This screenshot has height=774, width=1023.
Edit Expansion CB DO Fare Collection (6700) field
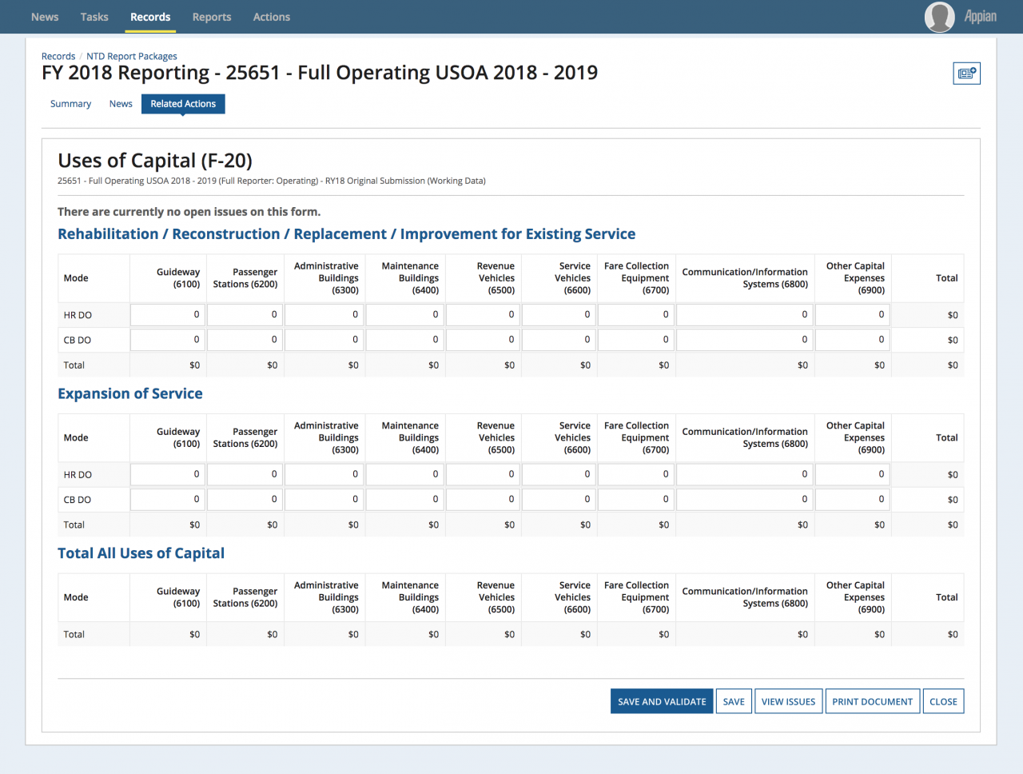636,499
